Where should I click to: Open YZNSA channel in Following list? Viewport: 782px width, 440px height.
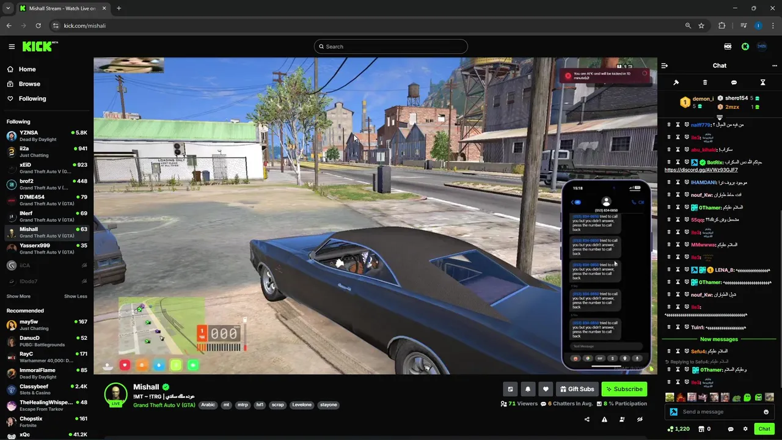pyautogui.click(x=46, y=136)
